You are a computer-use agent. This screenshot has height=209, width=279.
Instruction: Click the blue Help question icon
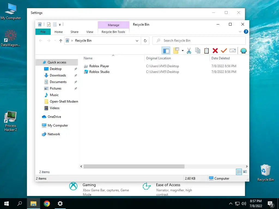[x=246, y=32]
